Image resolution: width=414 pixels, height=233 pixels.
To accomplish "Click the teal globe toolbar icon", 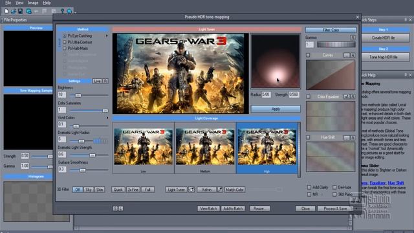I will [69, 11].
